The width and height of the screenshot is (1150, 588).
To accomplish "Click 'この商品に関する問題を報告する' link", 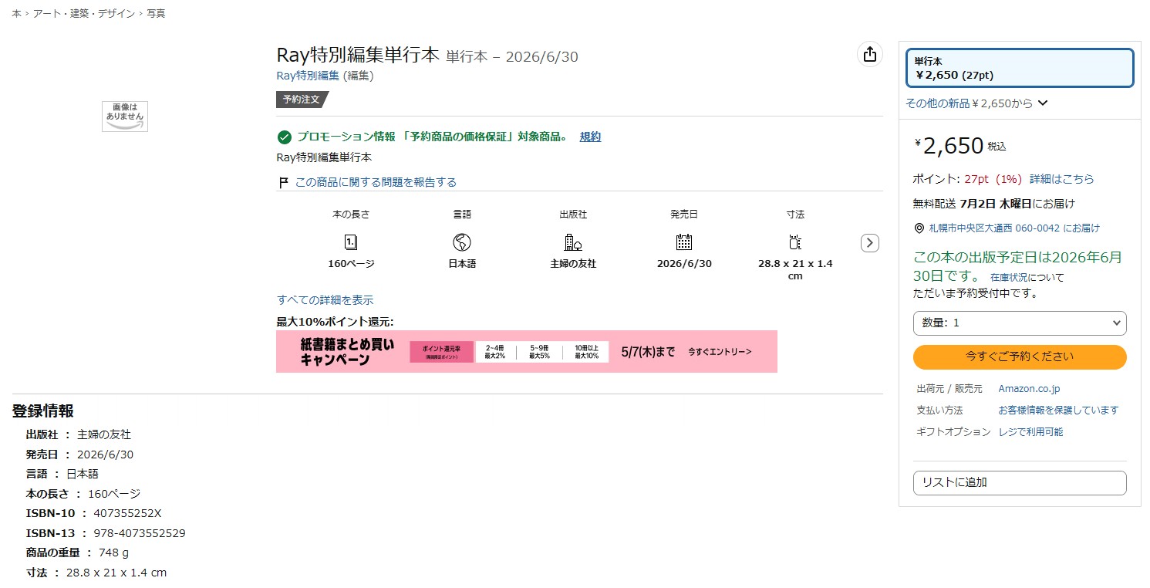I will point(376,183).
